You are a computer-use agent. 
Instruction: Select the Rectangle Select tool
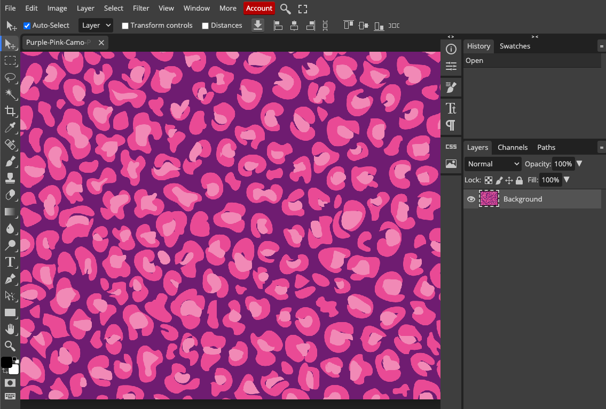click(x=10, y=61)
